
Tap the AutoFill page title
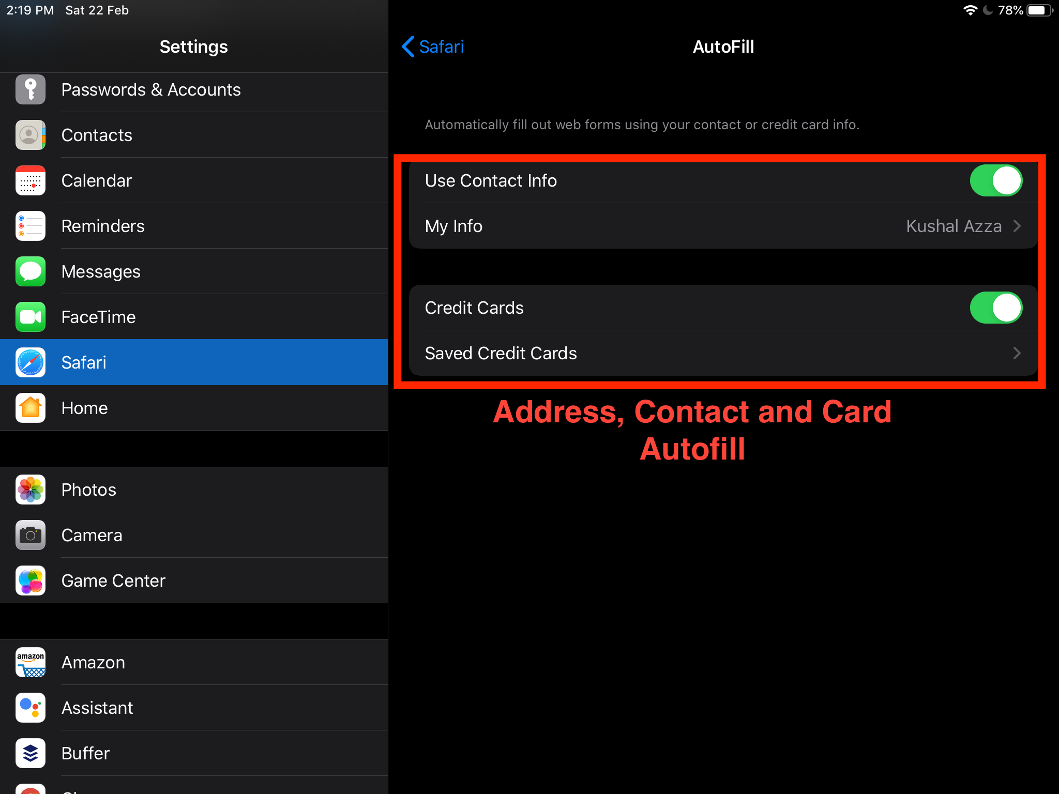click(x=723, y=47)
